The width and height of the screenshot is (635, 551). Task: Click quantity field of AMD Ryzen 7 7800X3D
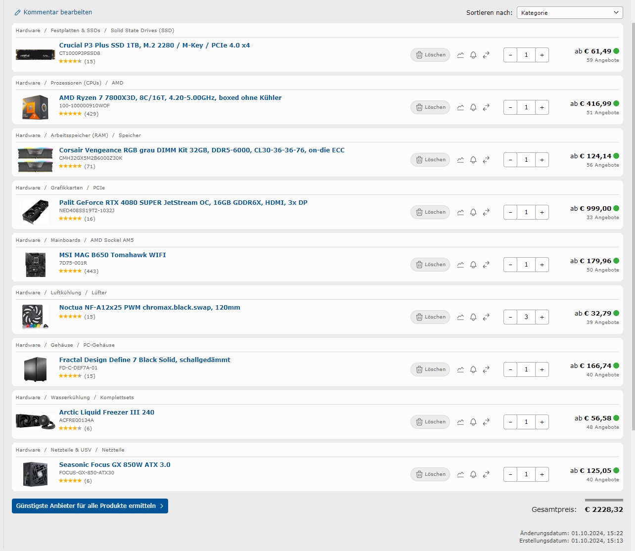point(526,107)
